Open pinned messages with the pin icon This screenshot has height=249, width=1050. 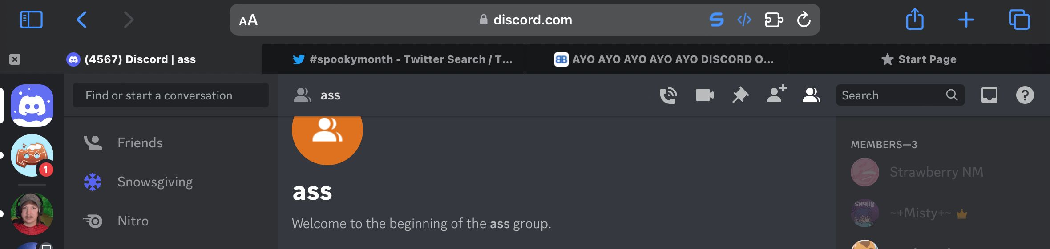[740, 95]
